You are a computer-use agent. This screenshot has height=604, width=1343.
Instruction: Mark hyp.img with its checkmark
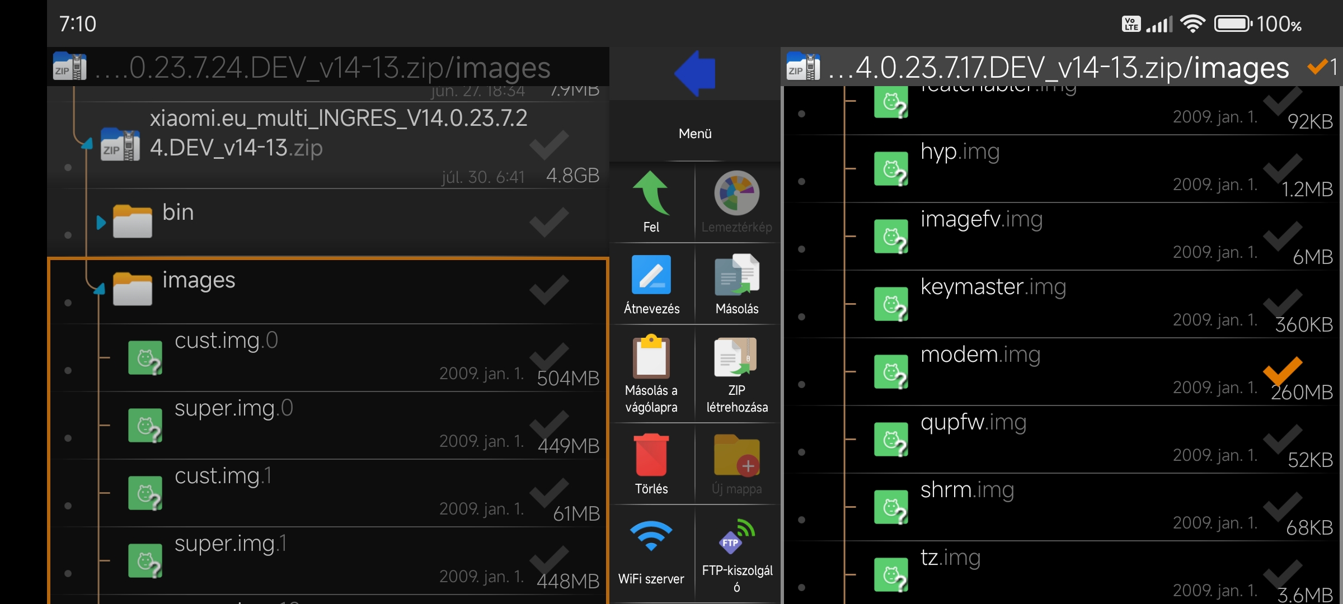click(1283, 168)
